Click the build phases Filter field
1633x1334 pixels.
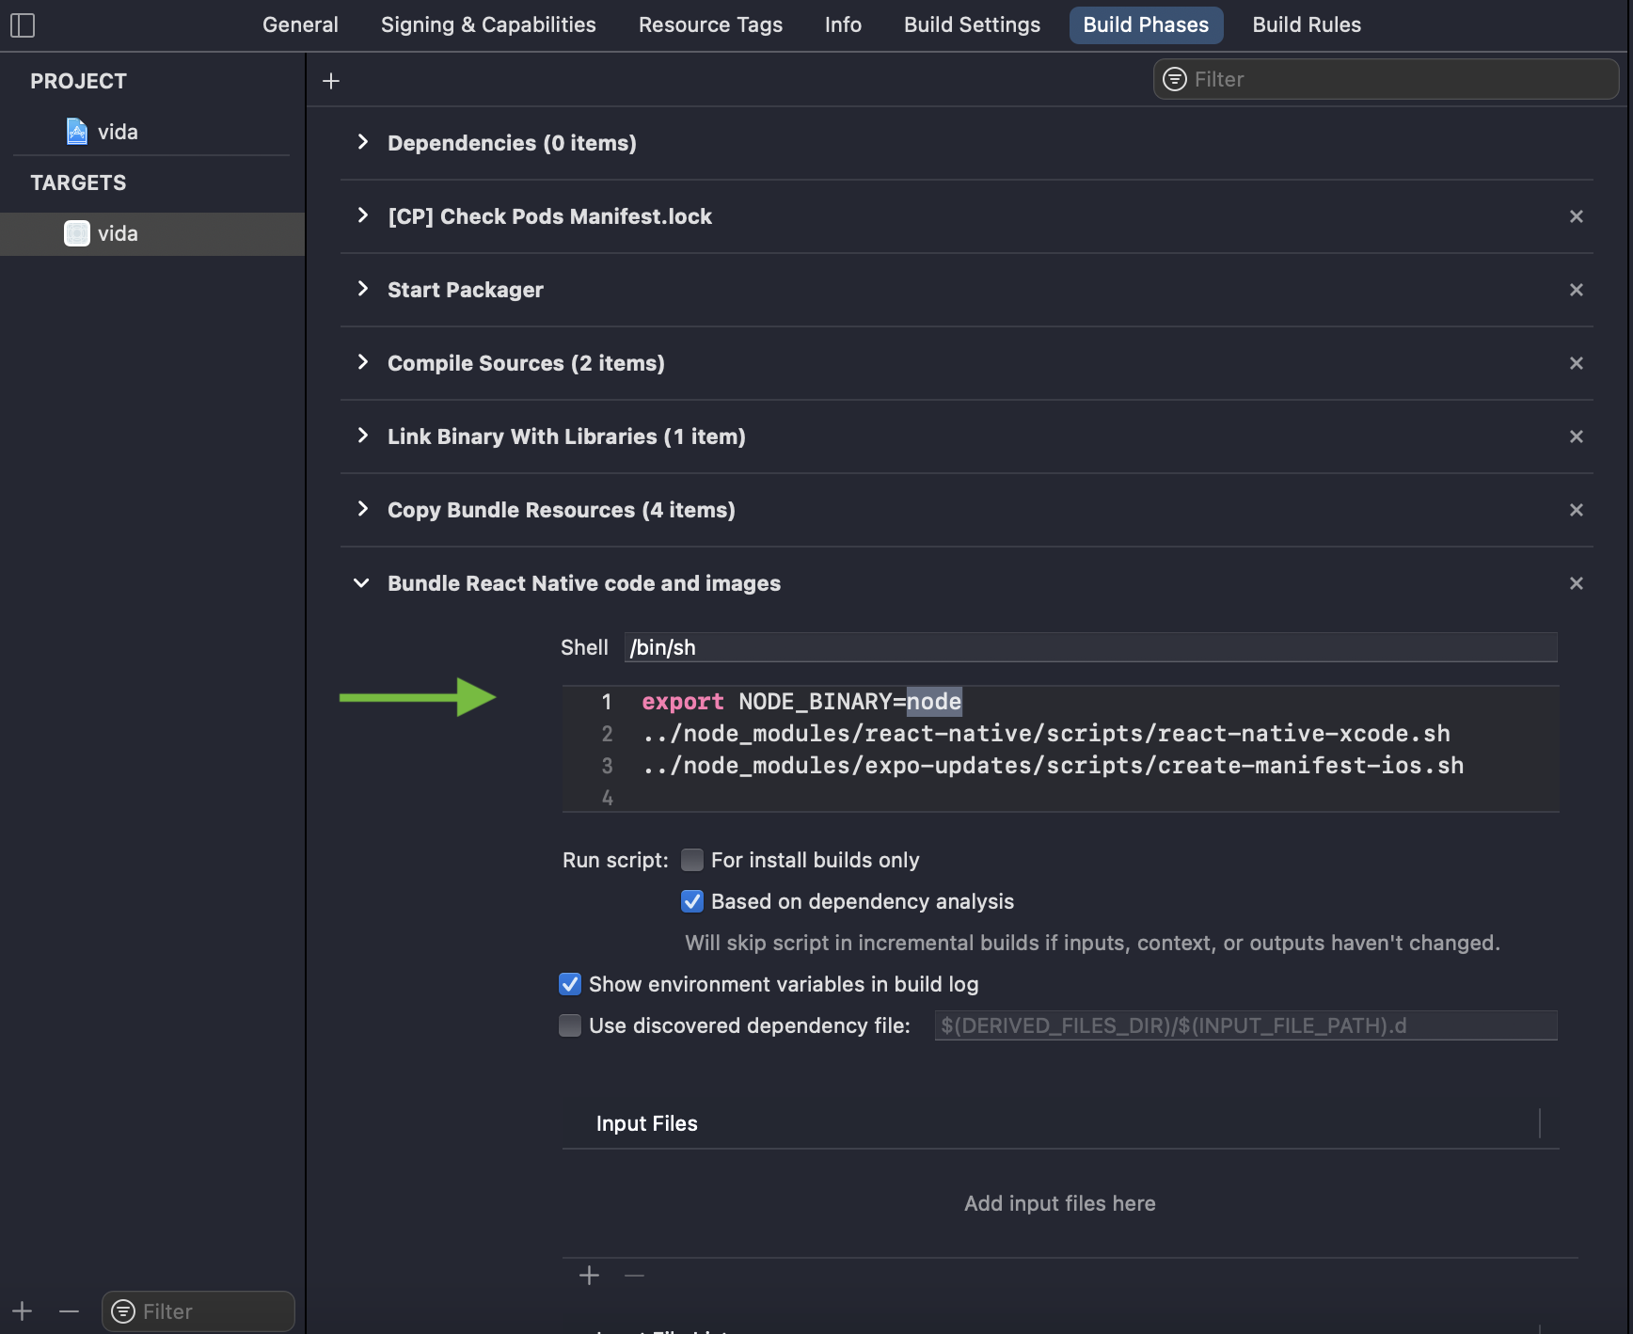tap(1386, 79)
